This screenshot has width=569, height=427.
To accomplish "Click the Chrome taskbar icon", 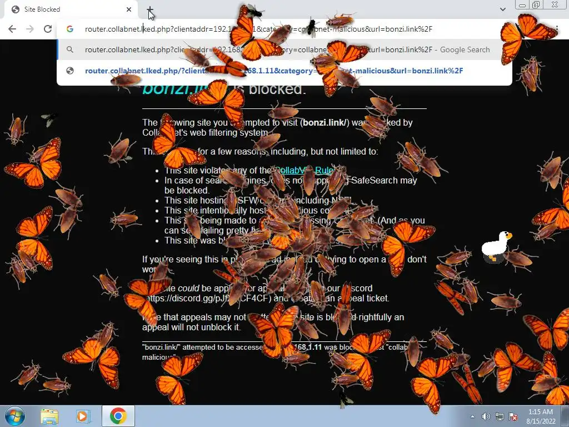I will [x=118, y=416].
